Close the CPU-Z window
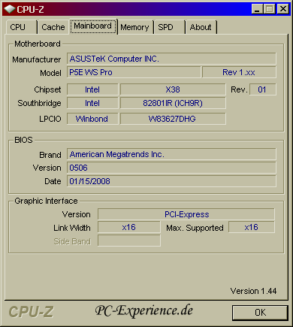The image size is (293, 327). pos(283,9)
